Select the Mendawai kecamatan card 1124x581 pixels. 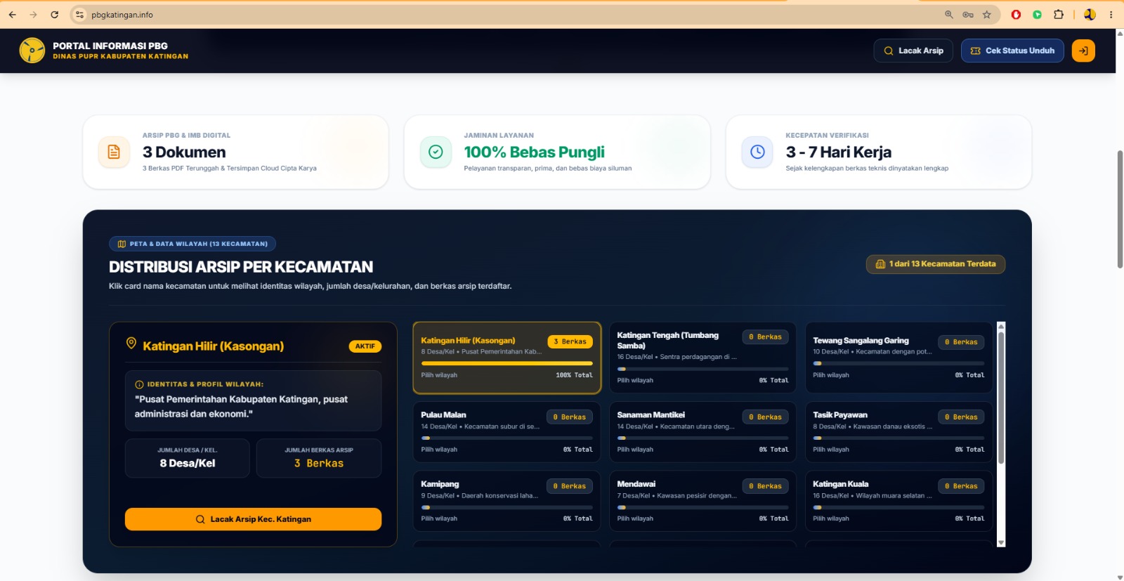click(x=702, y=502)
